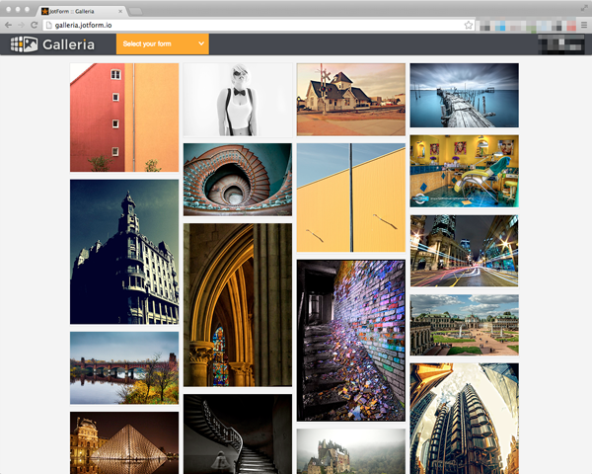This screenshot has height=474, width=592.
Task: Open the river bridge autumn photo
Action: (x=124, y=368)
